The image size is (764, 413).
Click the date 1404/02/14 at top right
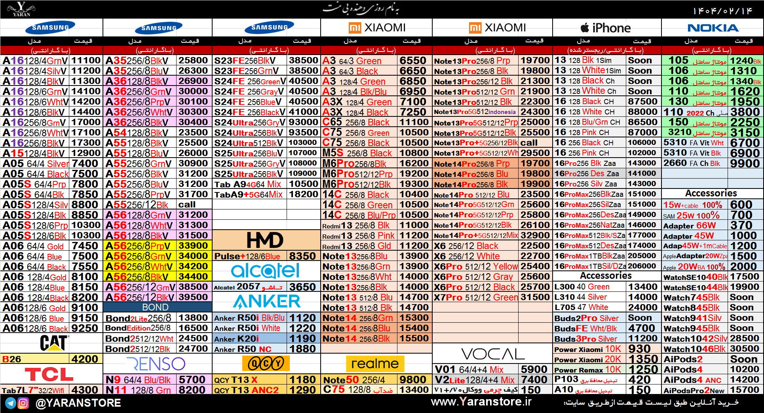(x=722, y=11)
